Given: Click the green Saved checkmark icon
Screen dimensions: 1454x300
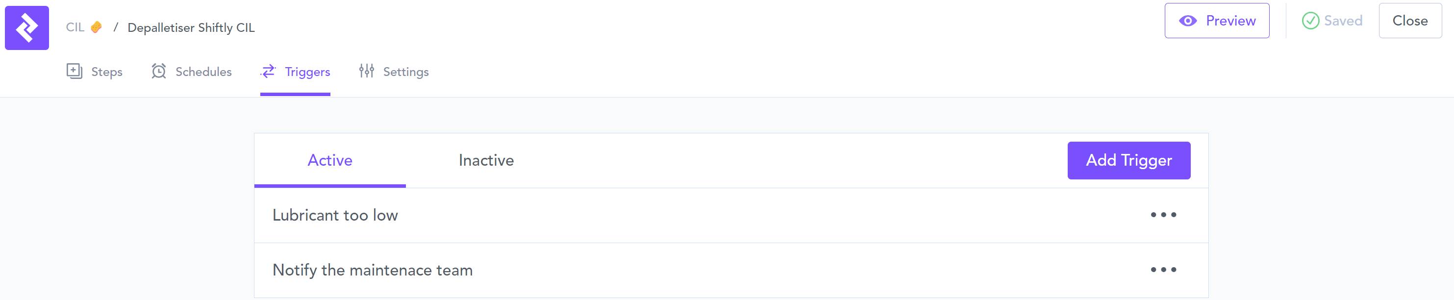Looking at the screenshot, I should pos(1310,21).
